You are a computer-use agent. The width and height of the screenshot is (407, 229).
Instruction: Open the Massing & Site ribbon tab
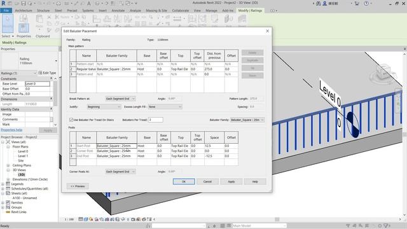[156, 11]
